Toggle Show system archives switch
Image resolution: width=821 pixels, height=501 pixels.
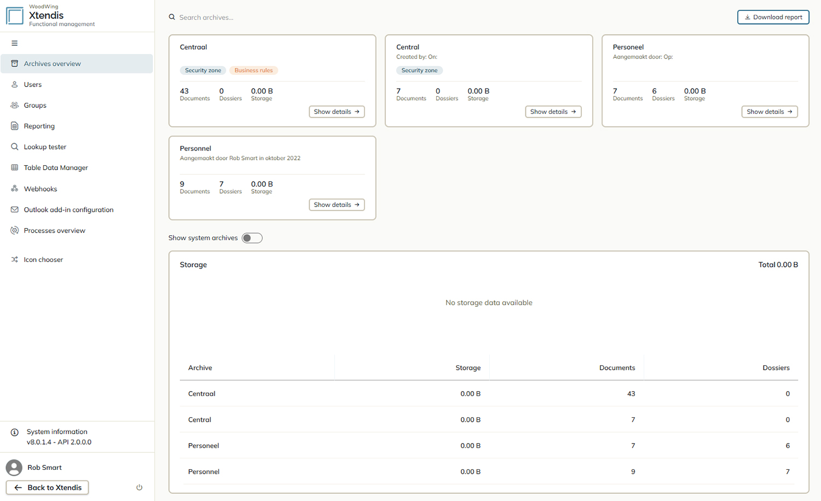coord(252,238)
